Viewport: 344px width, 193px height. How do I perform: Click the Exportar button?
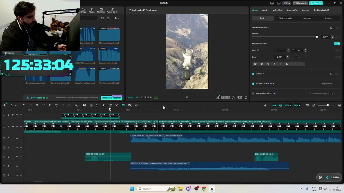click(x=316, y=3)
